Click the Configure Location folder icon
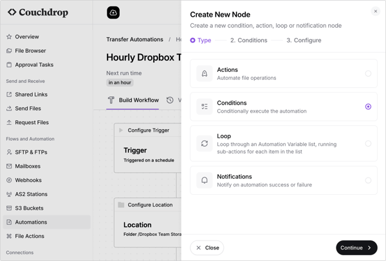The image size is (386, 261). [121, 204]
